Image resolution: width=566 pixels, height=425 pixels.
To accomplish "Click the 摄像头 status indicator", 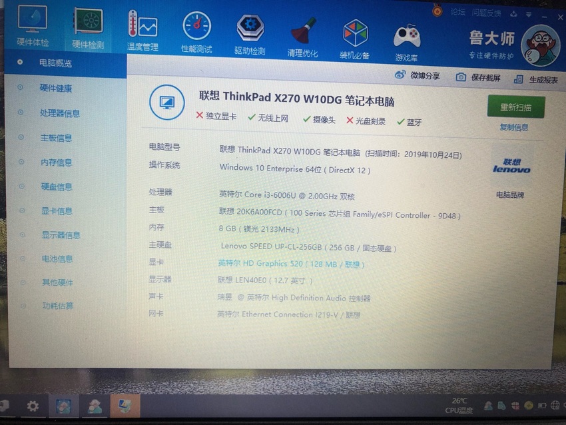I will pyautogui.click(x=320, y=119).
